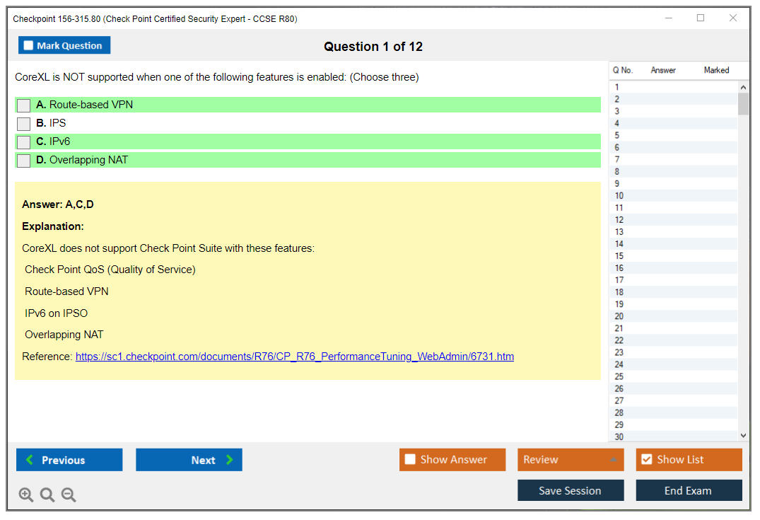Click the zoom in magnifier icon
760x520 pixels.
click(x=25, y=495)
